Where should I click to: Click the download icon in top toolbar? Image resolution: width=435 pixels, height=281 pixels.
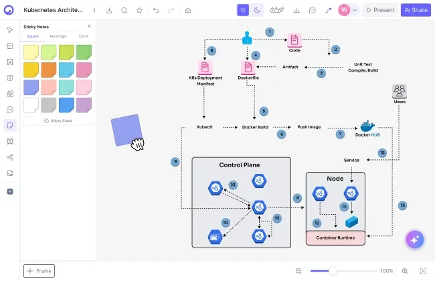[109, 10]
